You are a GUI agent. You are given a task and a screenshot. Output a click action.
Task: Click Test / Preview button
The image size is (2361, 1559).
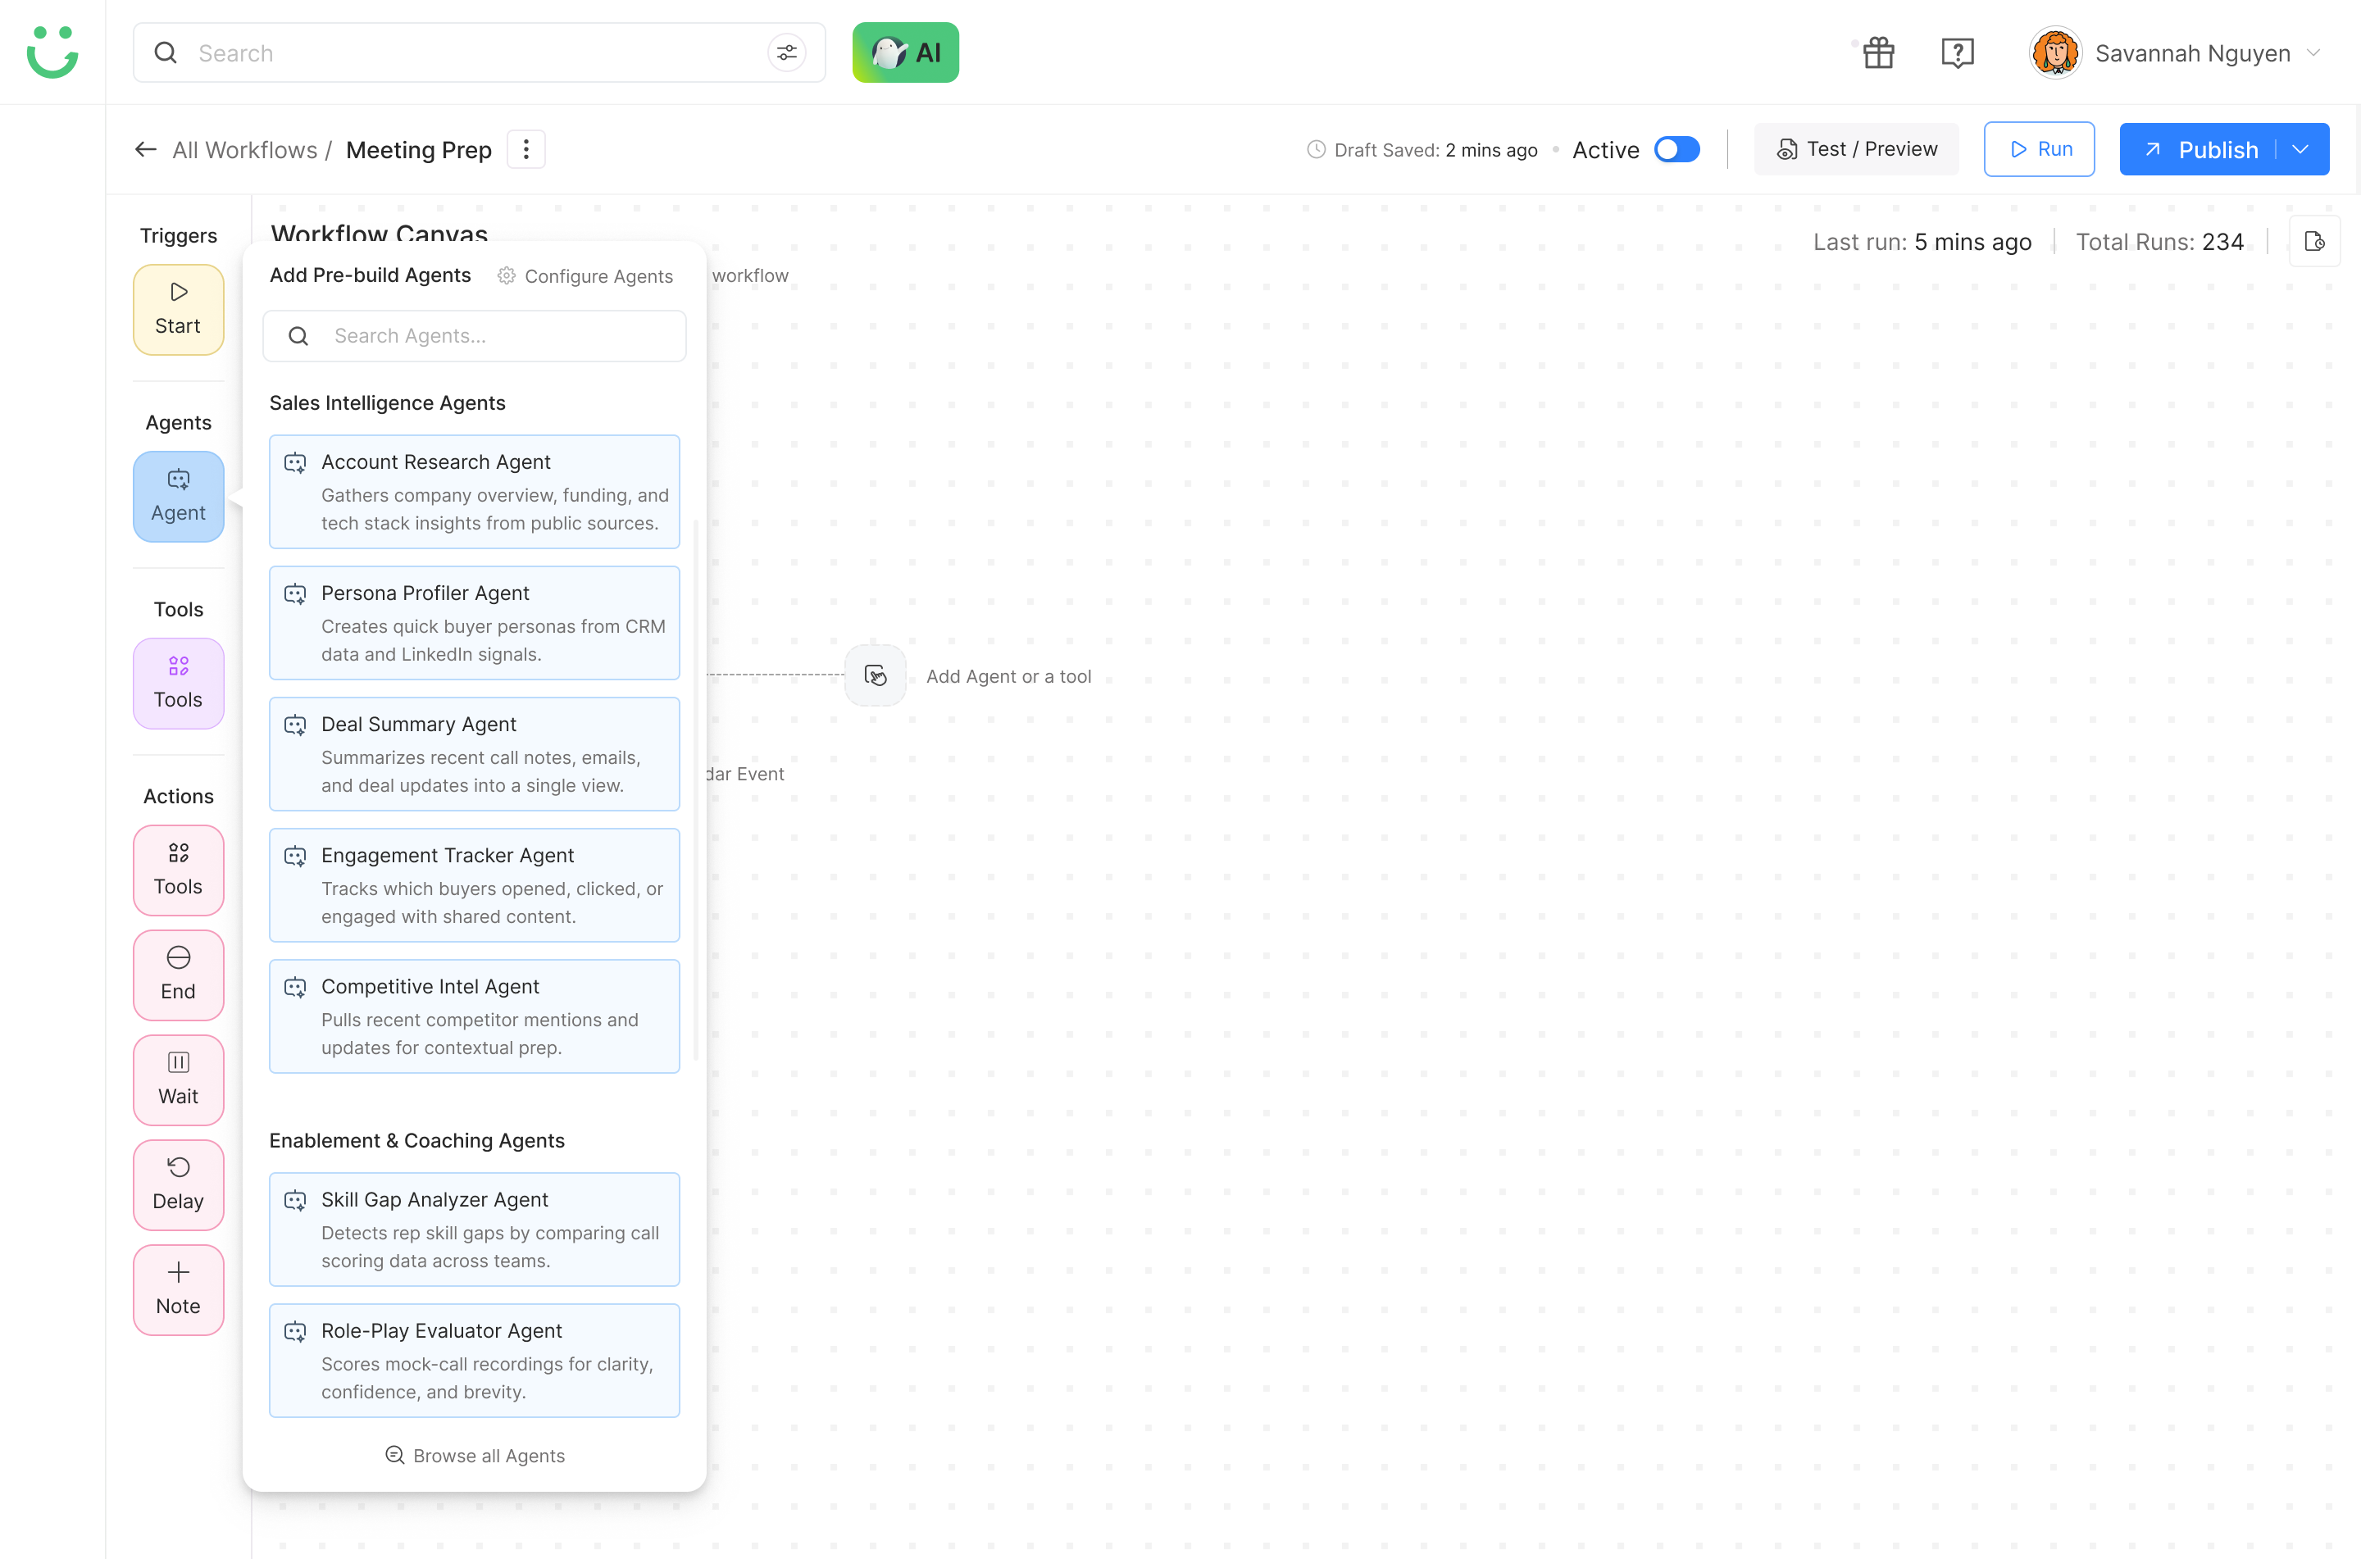click(1856, 149)
